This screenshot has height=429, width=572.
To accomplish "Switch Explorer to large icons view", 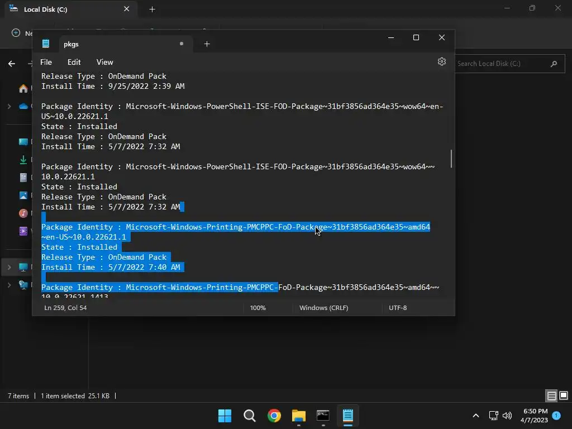I will (564, 395).
